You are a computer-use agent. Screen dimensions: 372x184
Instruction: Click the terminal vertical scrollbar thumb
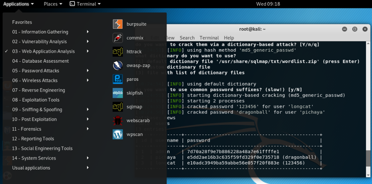click(x=368, y=158)
